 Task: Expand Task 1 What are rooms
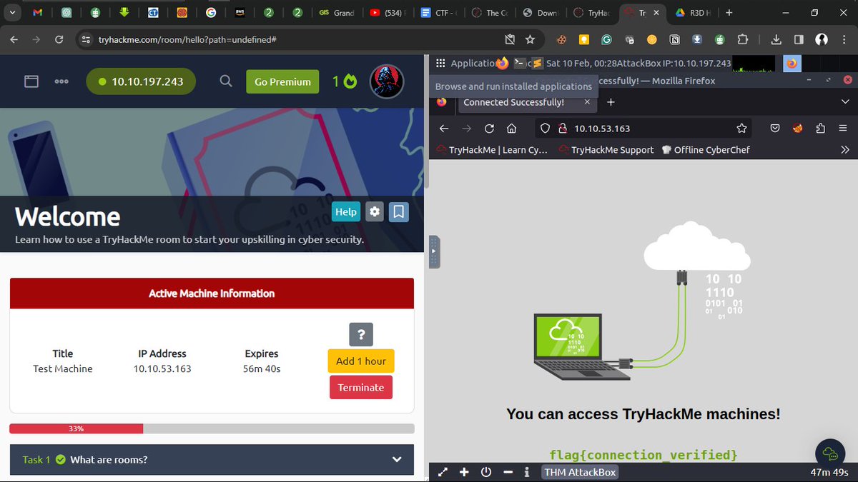[x=212, y=459]
